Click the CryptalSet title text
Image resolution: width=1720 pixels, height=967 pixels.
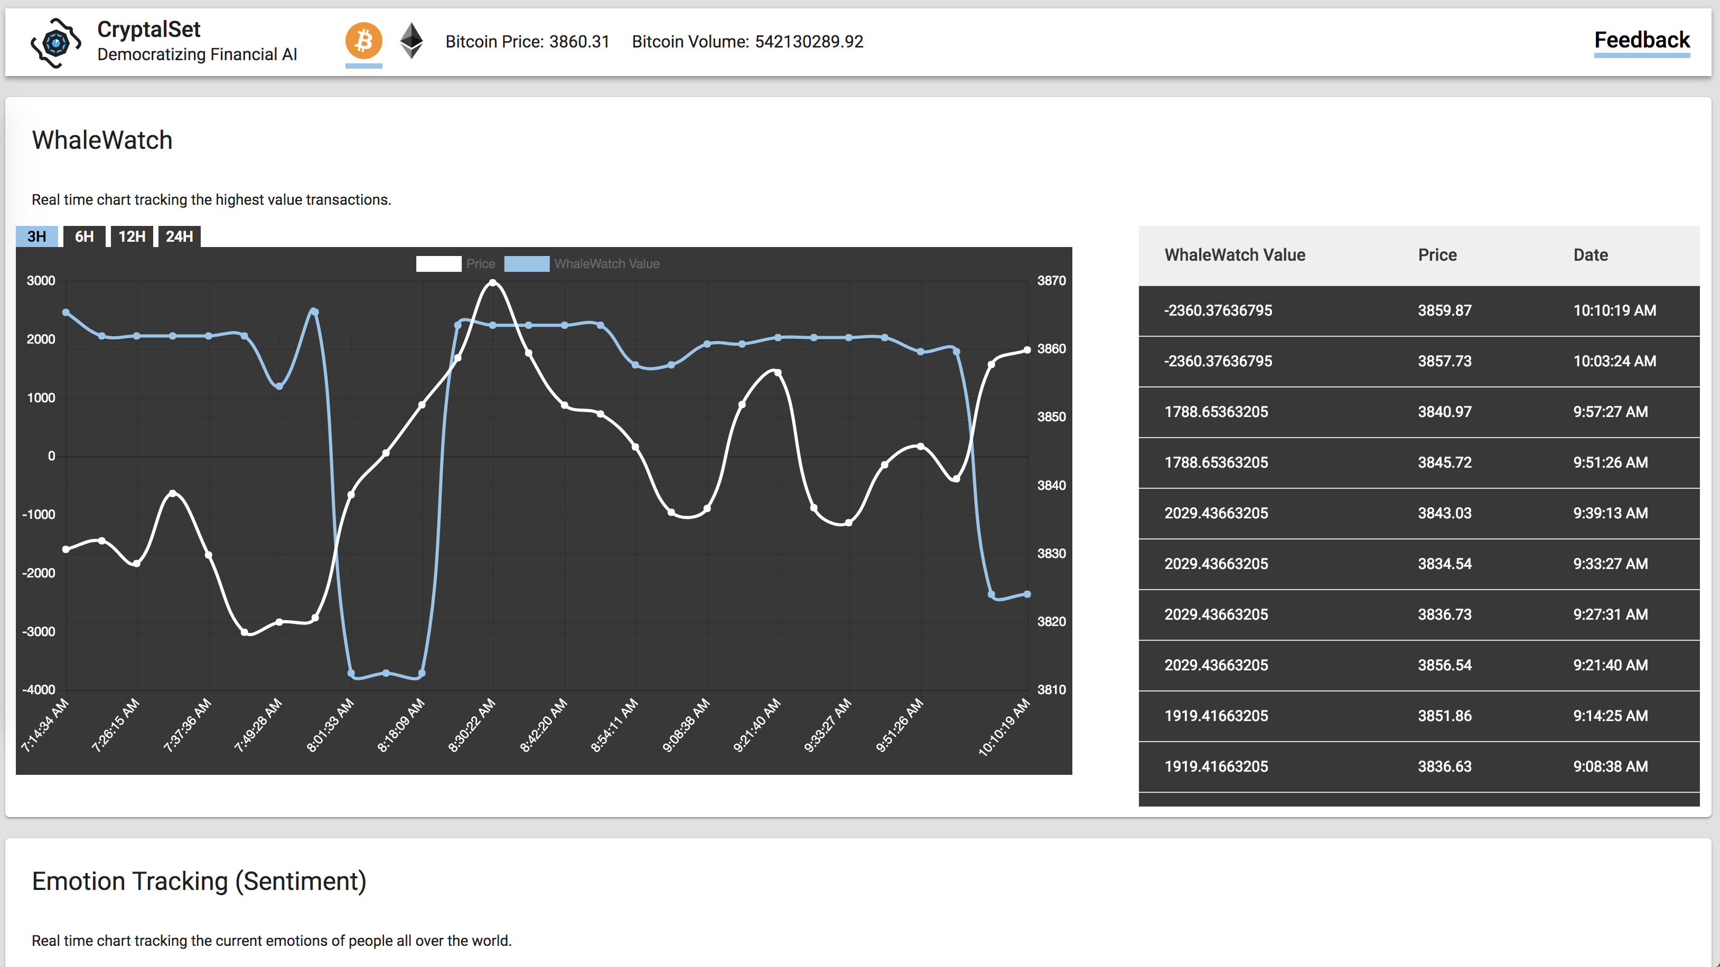[x=148, y=30]
